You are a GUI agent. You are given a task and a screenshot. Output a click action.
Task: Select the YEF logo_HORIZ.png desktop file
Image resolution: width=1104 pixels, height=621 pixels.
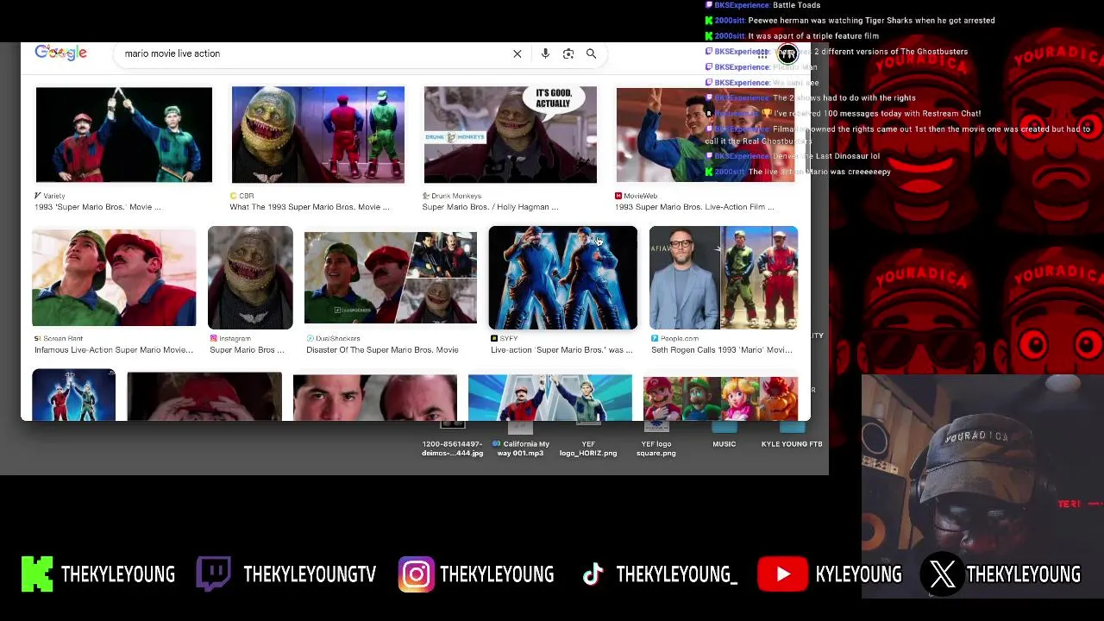[x=588, y=437]
